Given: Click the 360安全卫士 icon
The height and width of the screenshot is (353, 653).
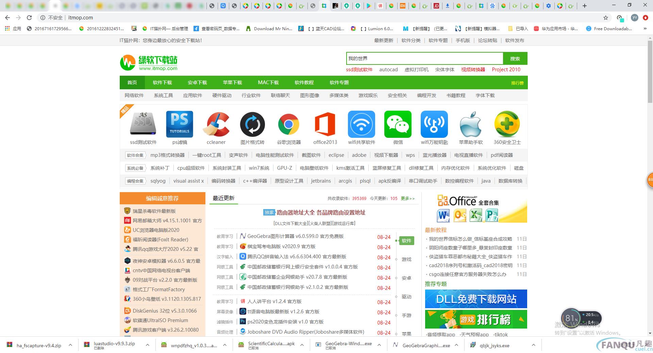Looking at the screenshot, I should pos(507,124).
